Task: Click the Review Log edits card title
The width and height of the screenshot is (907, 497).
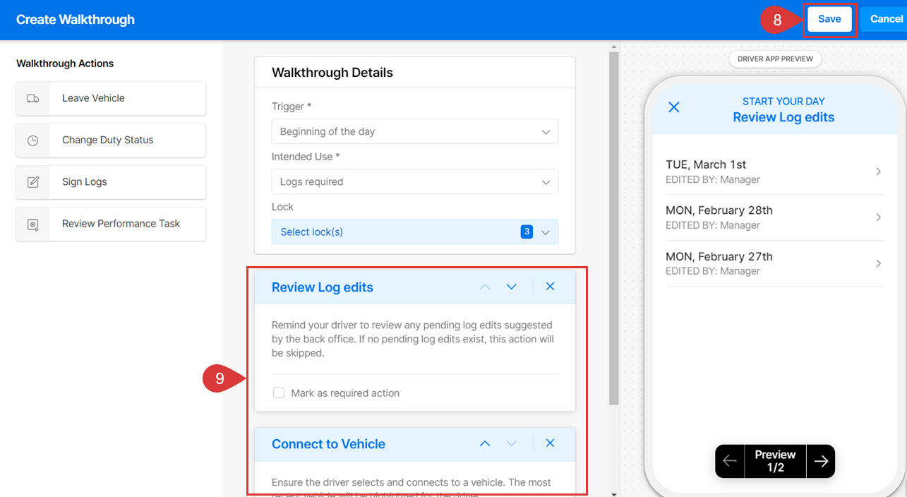Action: coord(323,287)
